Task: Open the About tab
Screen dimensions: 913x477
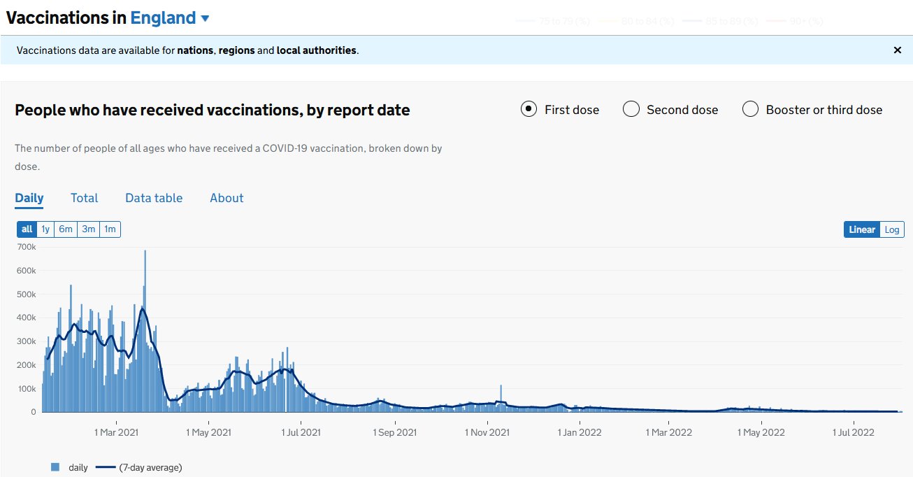Action: tap(227, 198)
